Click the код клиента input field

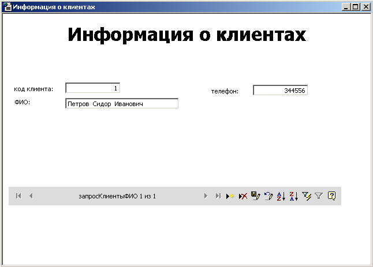tap(92, 88)
